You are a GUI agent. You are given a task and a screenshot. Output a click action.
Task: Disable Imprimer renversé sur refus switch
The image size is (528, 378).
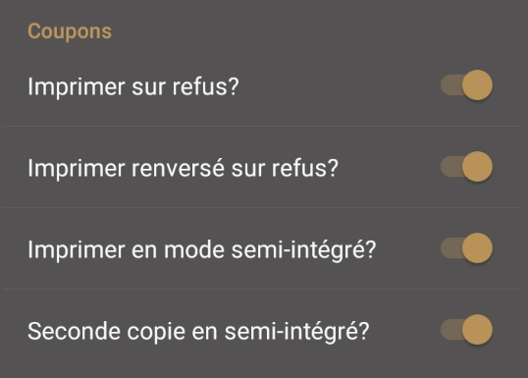(x=466, y=167)
